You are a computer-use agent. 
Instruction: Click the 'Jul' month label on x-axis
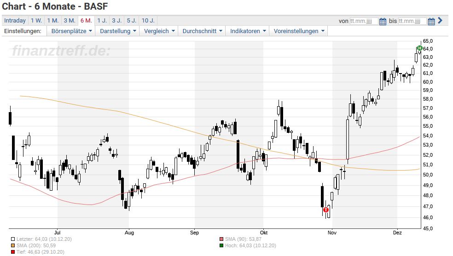coord(57,233)
